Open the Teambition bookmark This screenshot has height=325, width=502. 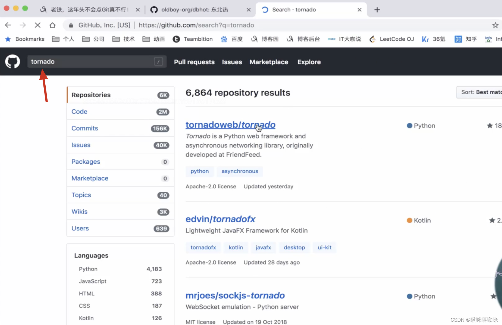click(193, 39)
